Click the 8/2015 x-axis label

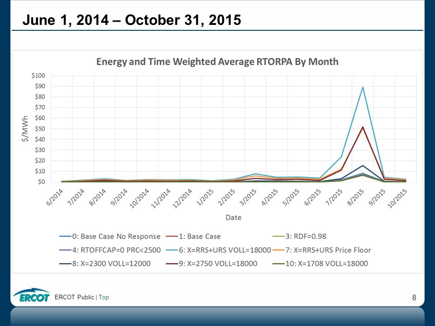click(356, 197)
